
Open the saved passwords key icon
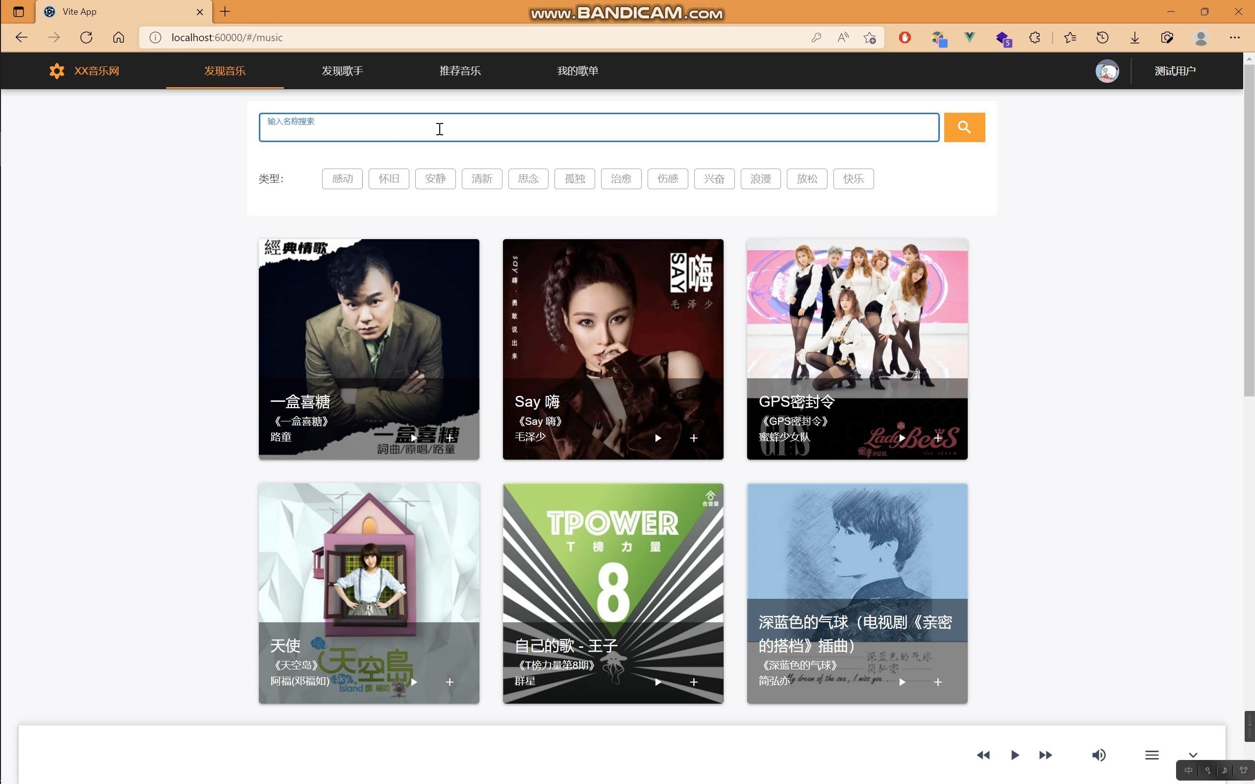[x=816, y=37]
